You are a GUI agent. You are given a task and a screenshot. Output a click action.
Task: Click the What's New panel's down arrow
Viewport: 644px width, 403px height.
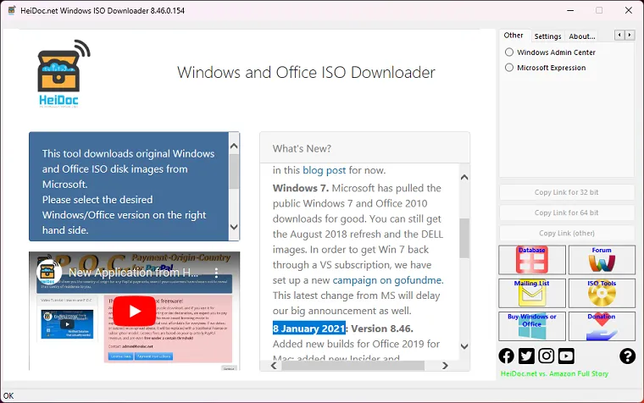464,346
